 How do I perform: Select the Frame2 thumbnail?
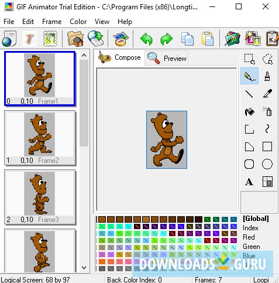(40, 138)
